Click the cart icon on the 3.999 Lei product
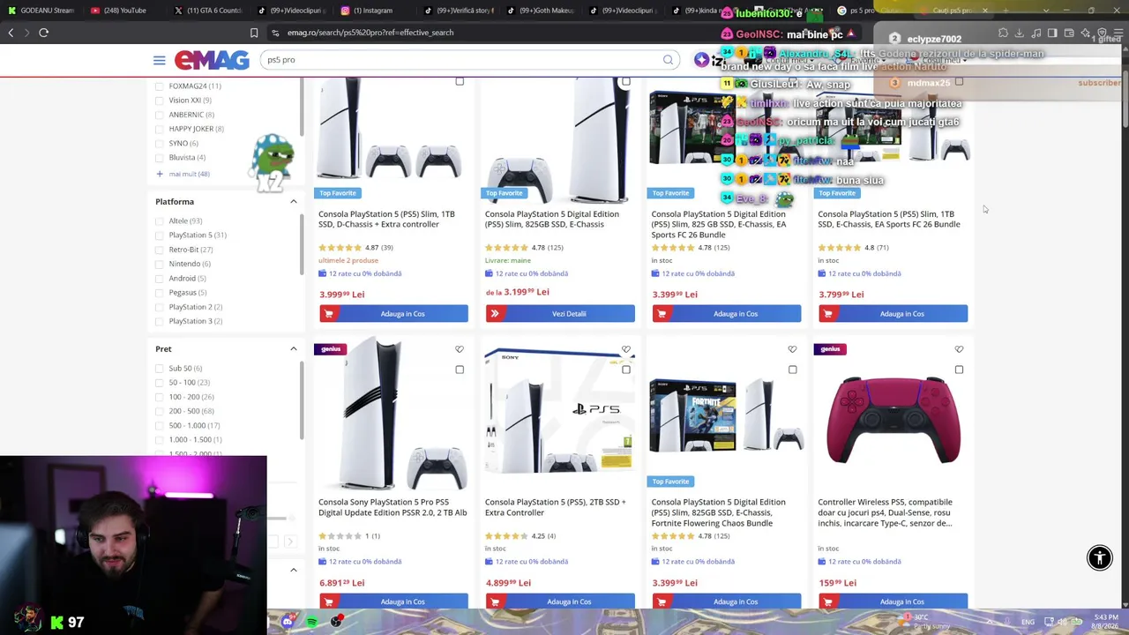The height and width of the screenshot is (635, 1129). (x=329, y=314)
